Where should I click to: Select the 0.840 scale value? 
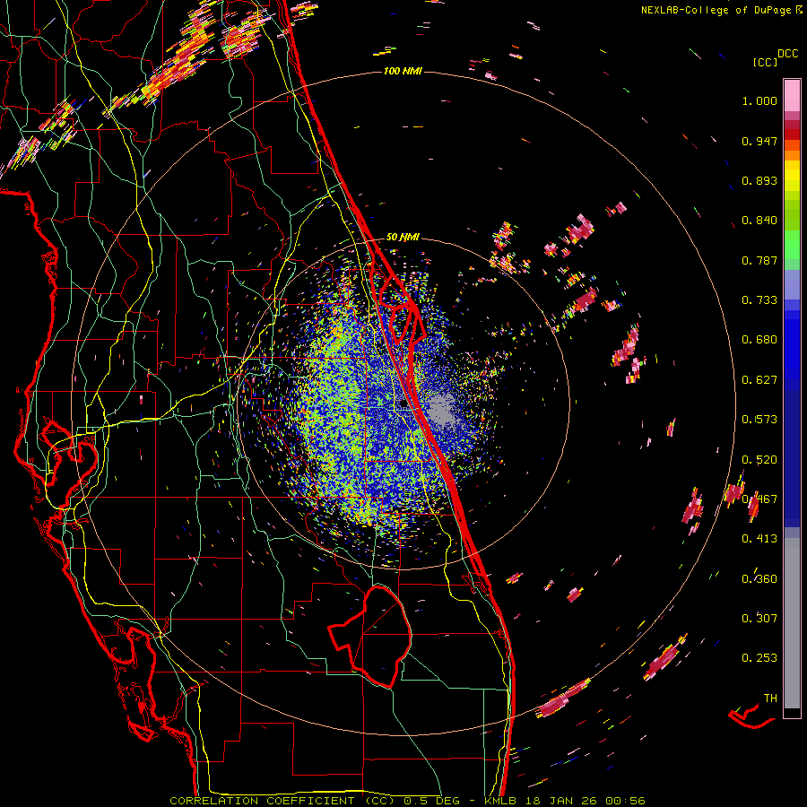(759, 221)
